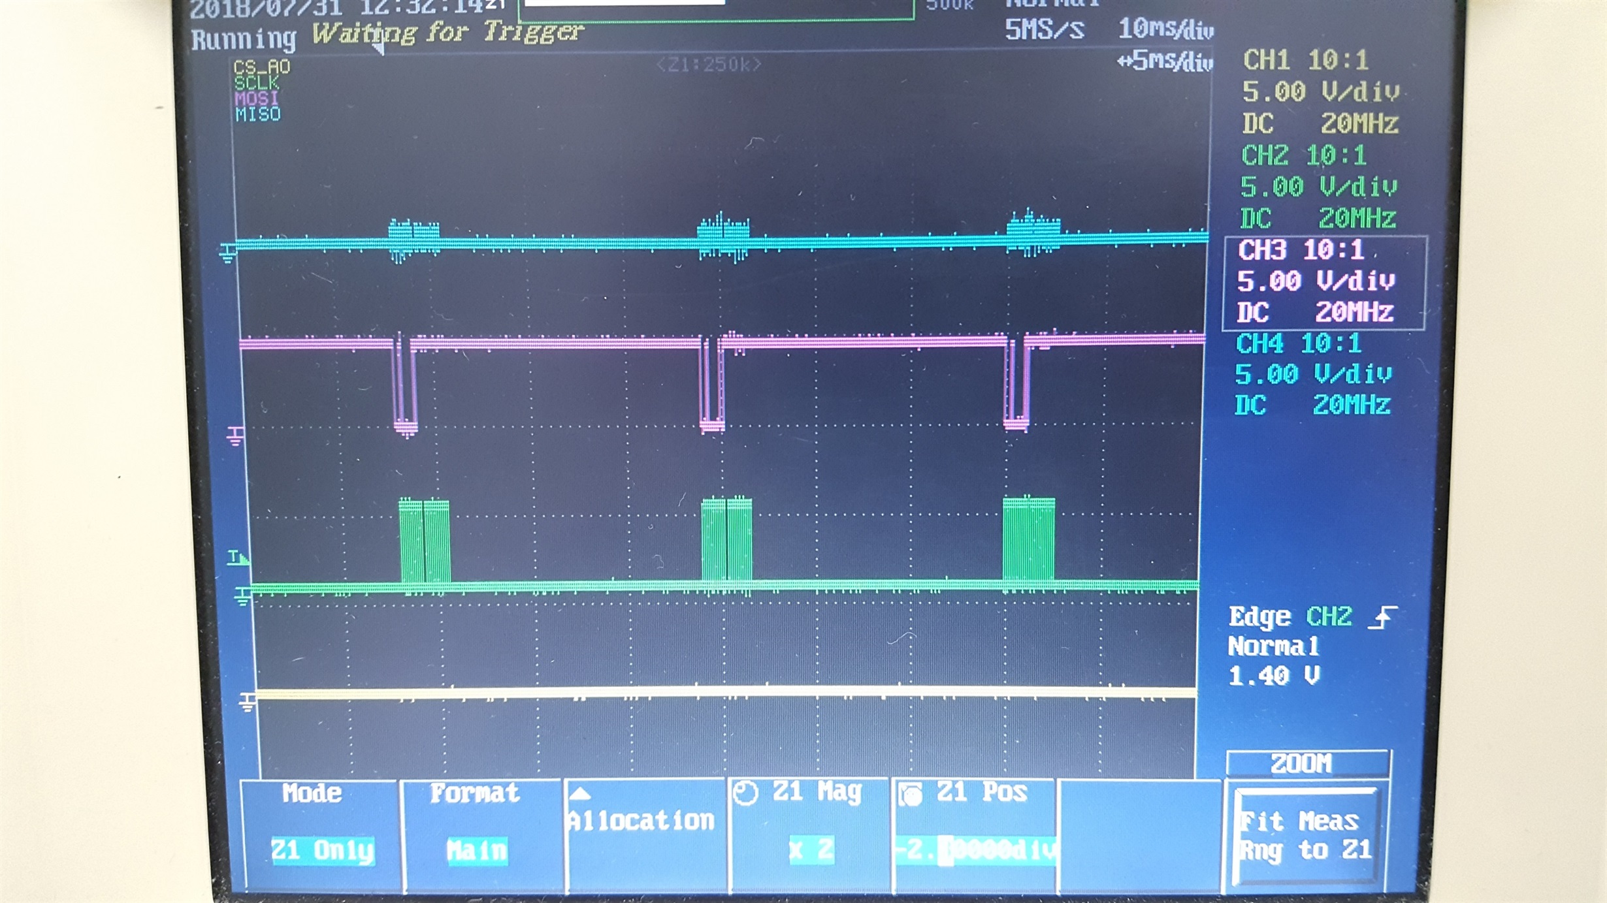Click the rising edge slope icon

pyautogui.click(x=1382, y=617)
